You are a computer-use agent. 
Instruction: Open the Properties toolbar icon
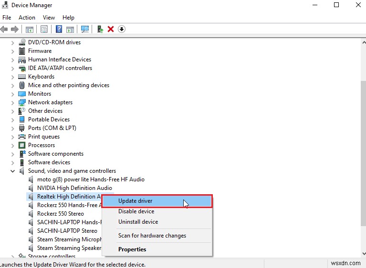click(x=44, y=29)
